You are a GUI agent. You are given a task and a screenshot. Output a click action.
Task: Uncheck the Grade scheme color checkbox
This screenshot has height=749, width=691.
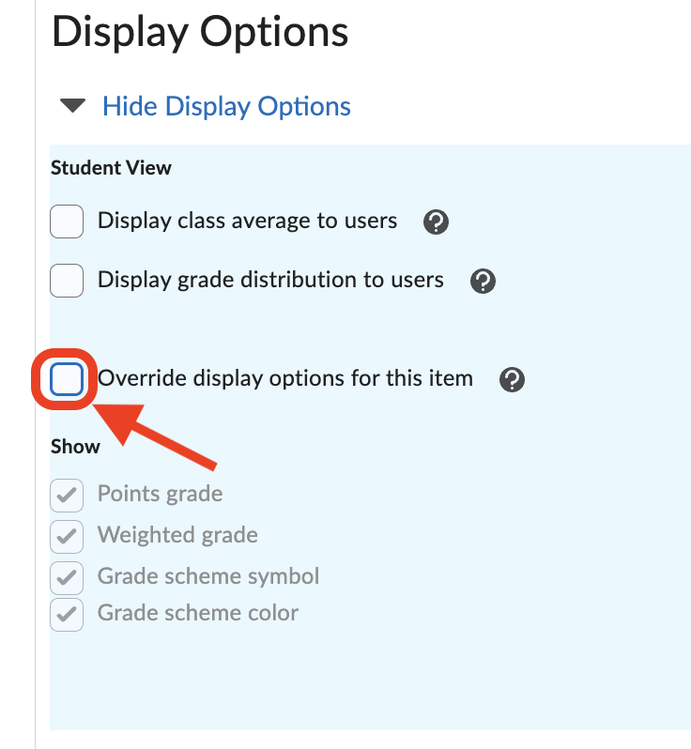click(x=67, y=615)
